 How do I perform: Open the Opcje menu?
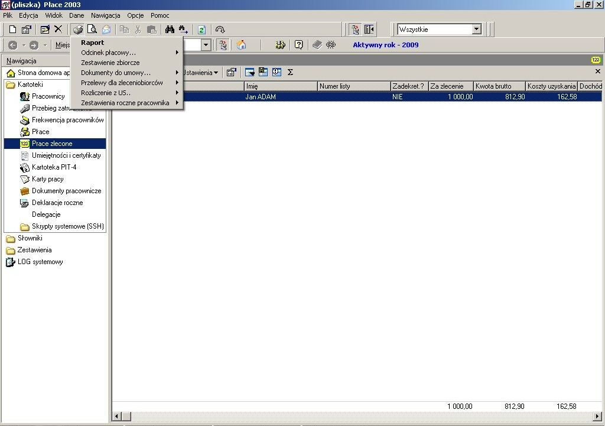(x=135, y=15)
